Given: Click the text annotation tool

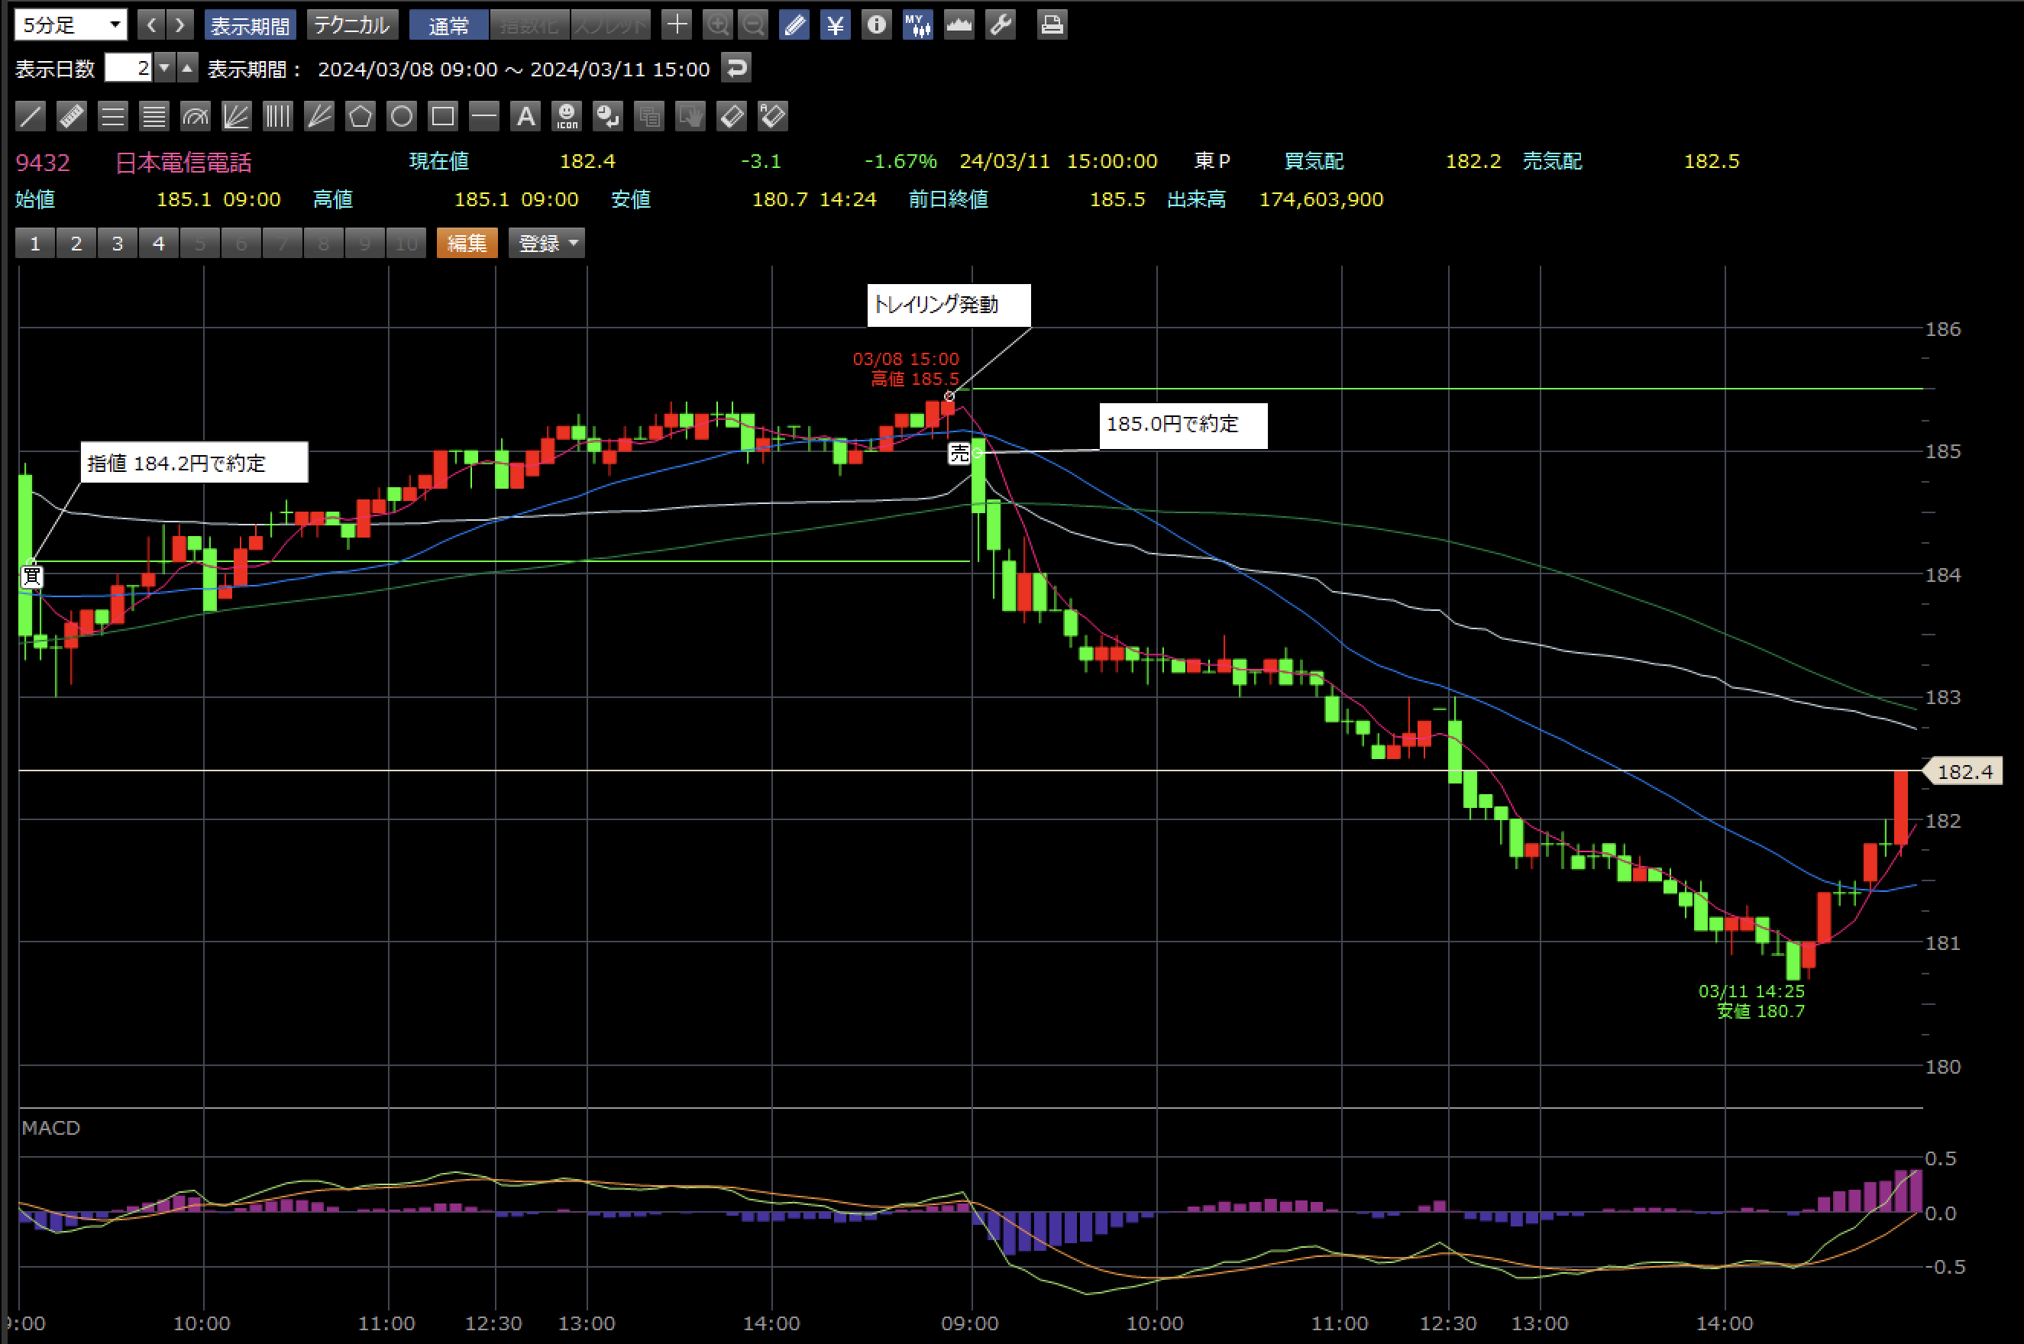Looking at the screenshot, I should [525, 117].
